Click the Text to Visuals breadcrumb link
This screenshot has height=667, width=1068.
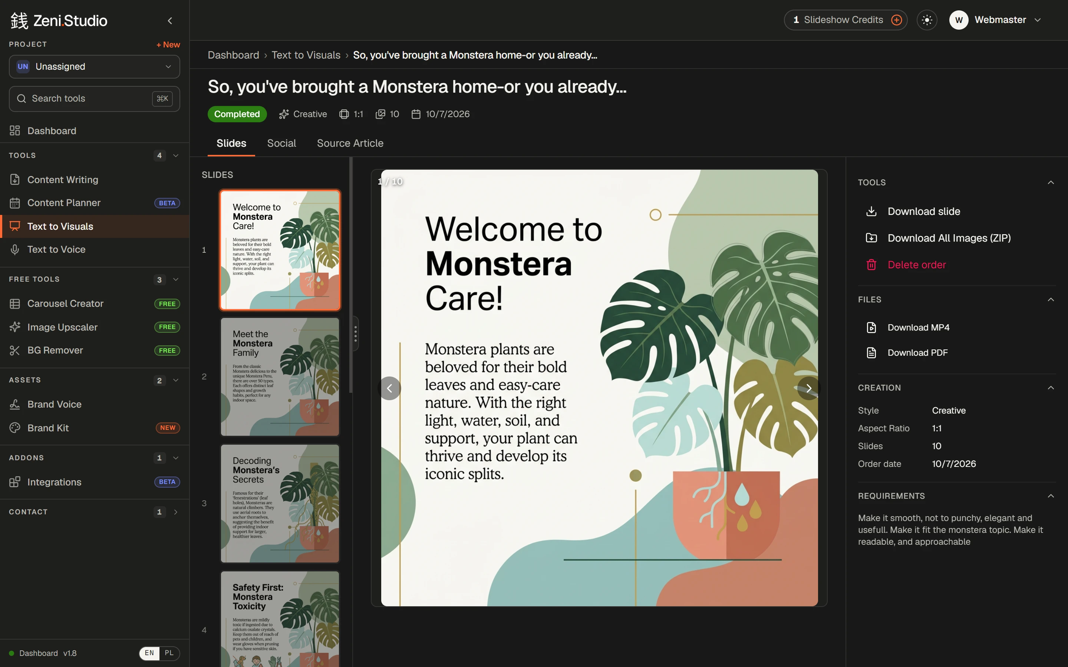click(306, 55)
